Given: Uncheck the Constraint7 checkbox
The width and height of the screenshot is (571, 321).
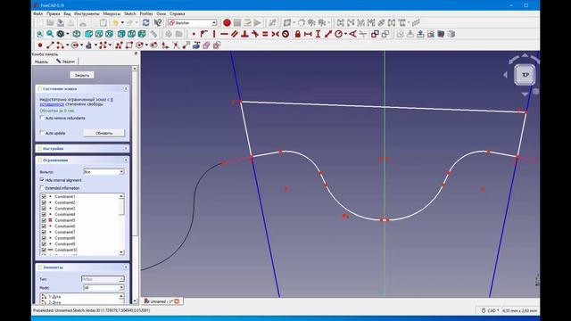Looking at the screenshot, I should (x=44, y=232).
